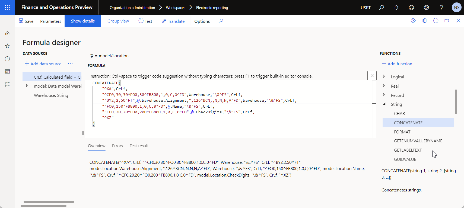Switch to the Overview tab
The height and width of the screenshot is (208, 464).
coord(97,146)
